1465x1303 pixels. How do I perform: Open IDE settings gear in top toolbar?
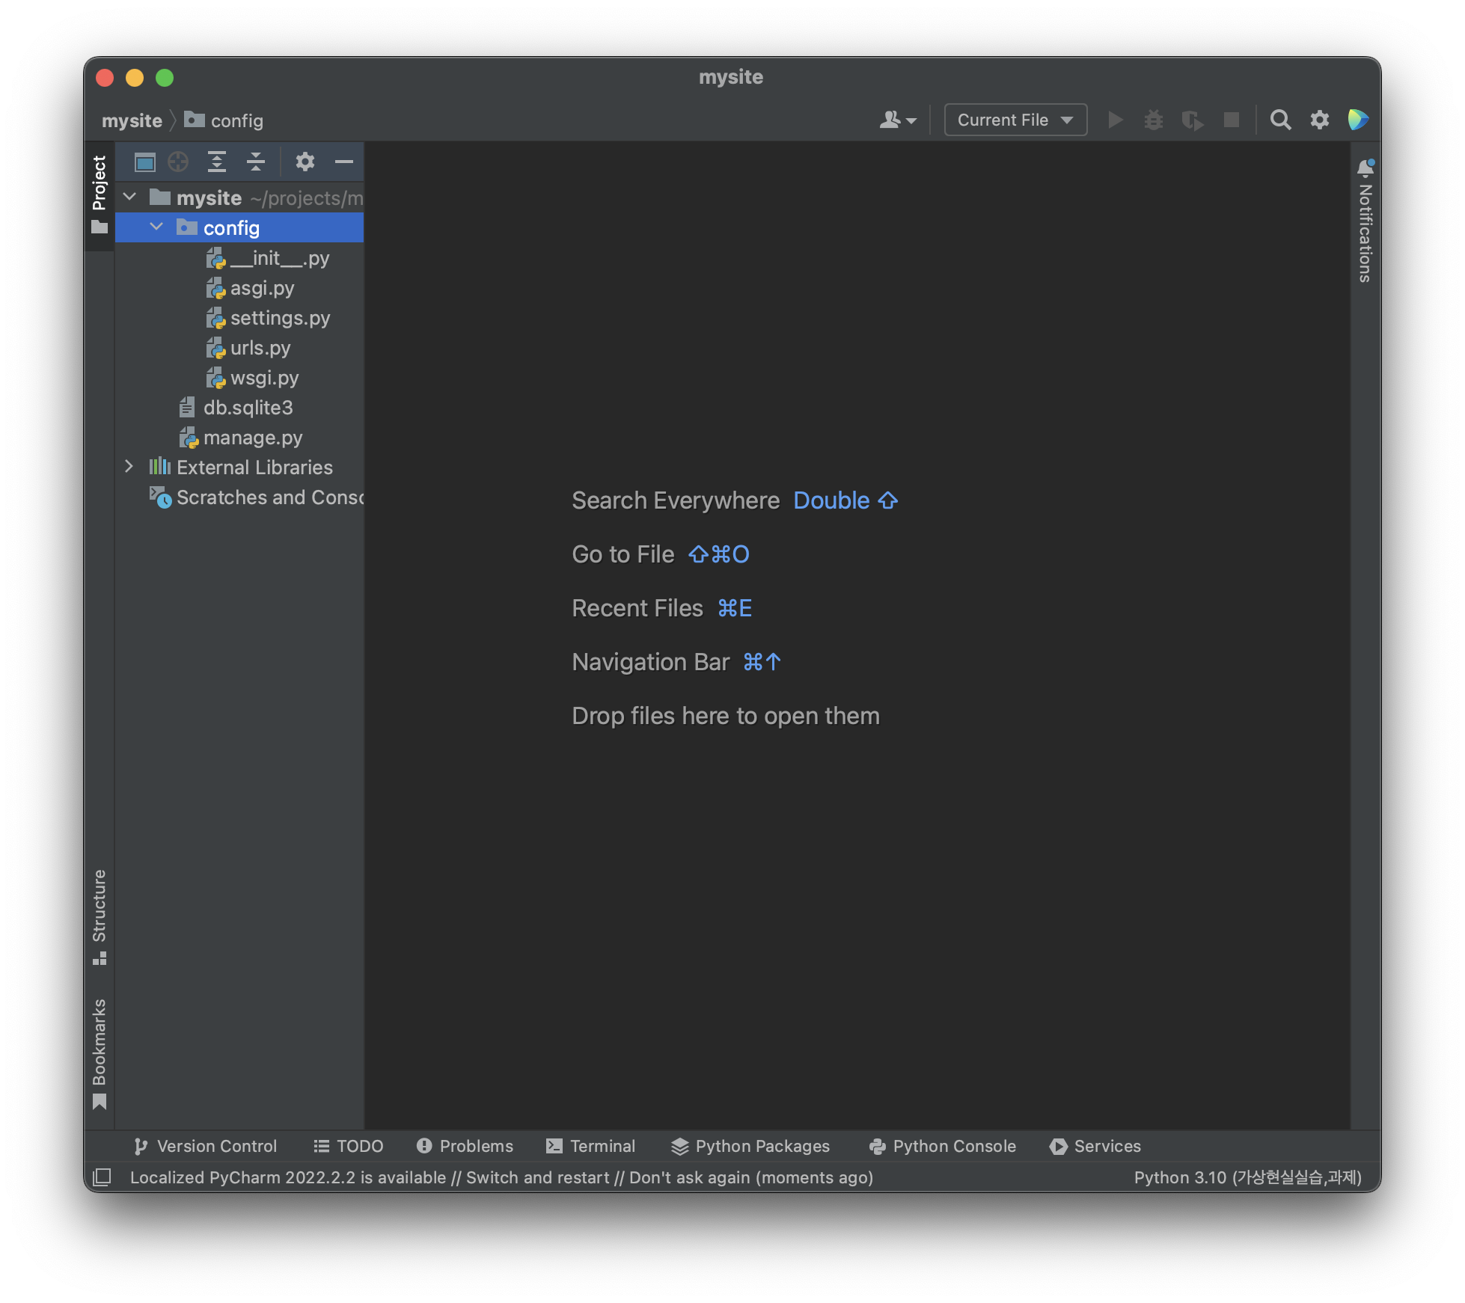[1319, 120]
